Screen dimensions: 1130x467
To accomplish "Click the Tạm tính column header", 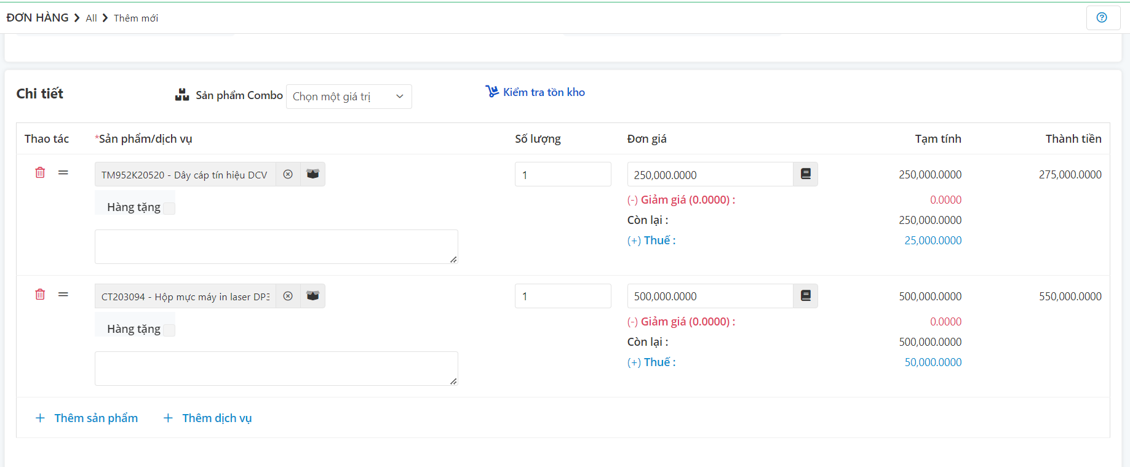I will coord(938,139).
